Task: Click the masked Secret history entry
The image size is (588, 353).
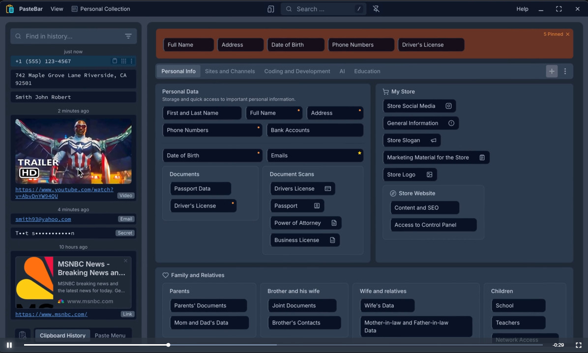Action: [x=74, y=233]
